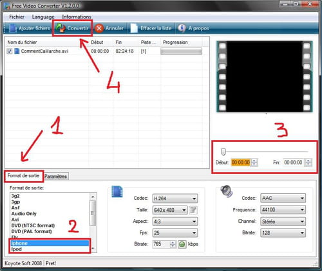Screen dimensions: 322x271
Task: Open the audio Frequence 44100 dropdown
Action: (x=283, y=210)
